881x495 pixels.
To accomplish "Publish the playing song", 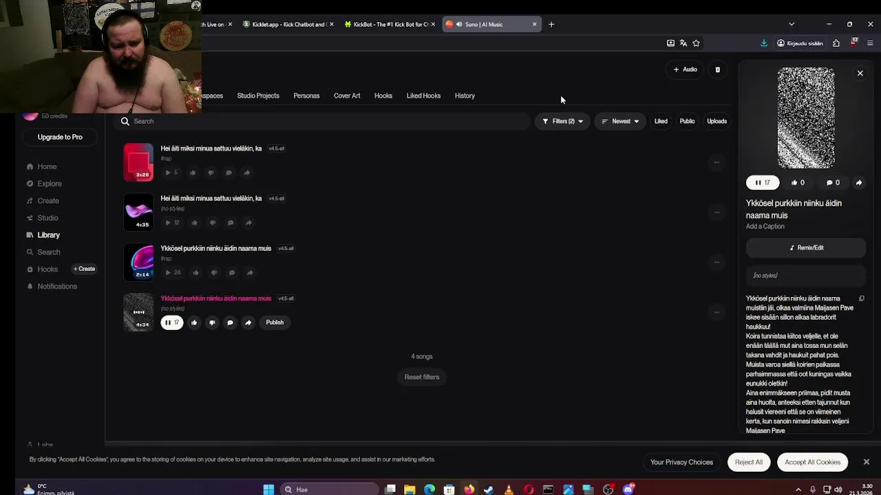I will click(275, 322).
